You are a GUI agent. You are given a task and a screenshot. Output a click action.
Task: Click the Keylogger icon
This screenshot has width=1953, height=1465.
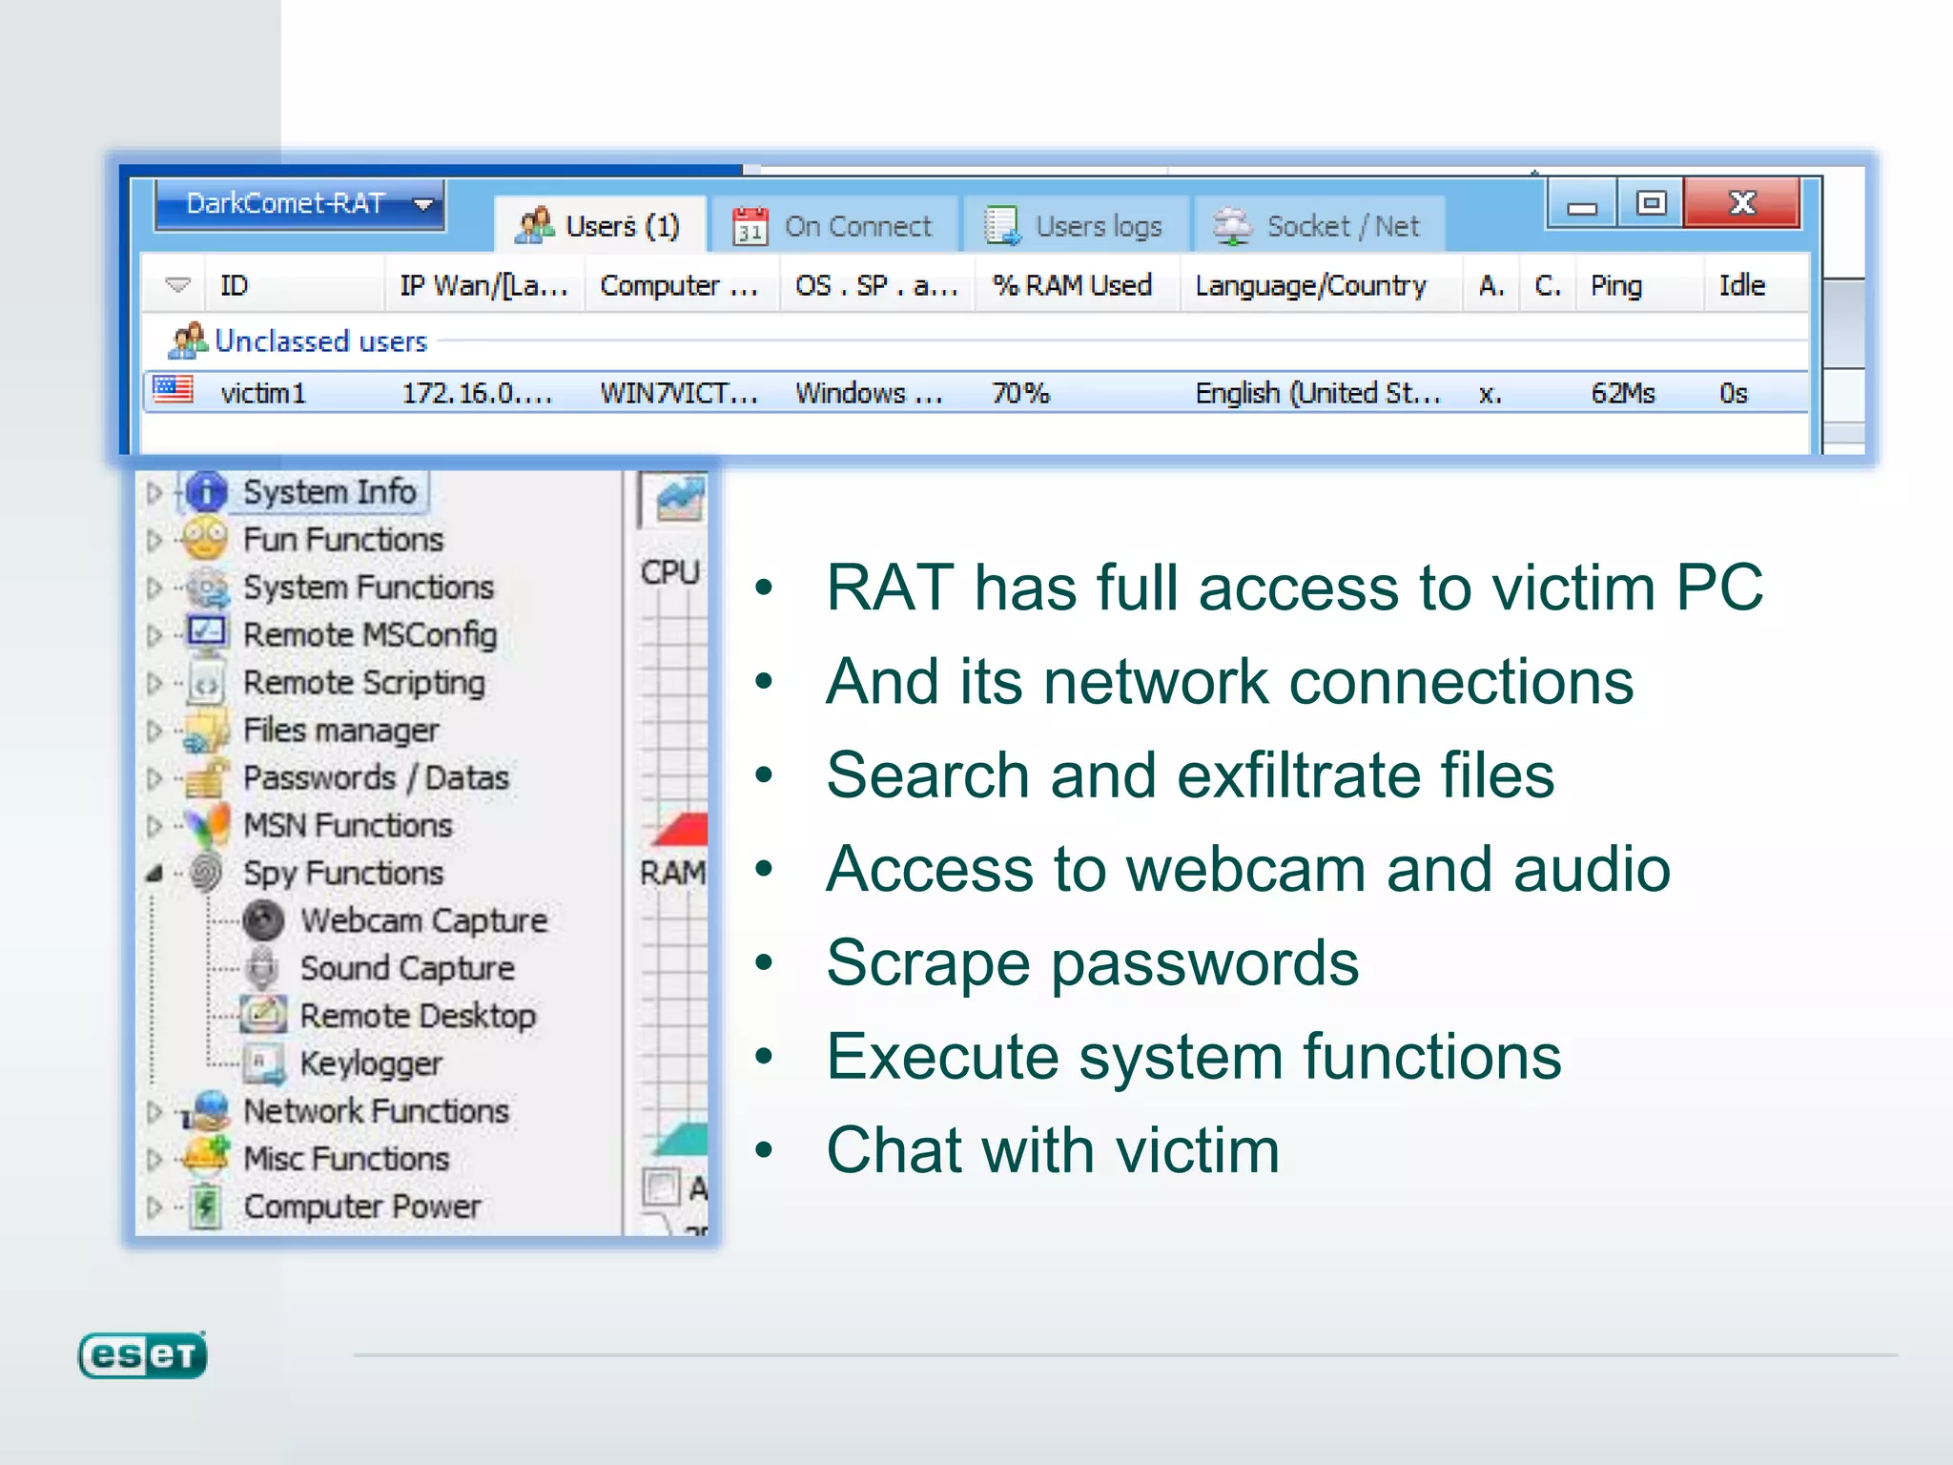click(x=264, y=1063)
